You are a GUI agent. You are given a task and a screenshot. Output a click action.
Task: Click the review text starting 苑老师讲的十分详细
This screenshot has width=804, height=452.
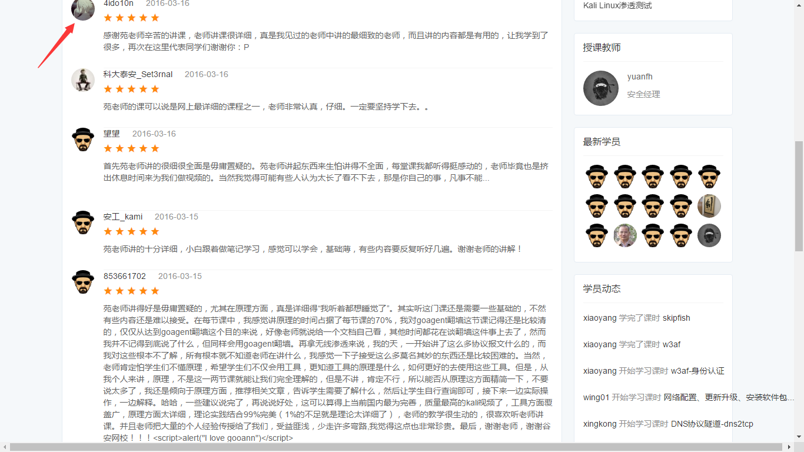point(313,249)
